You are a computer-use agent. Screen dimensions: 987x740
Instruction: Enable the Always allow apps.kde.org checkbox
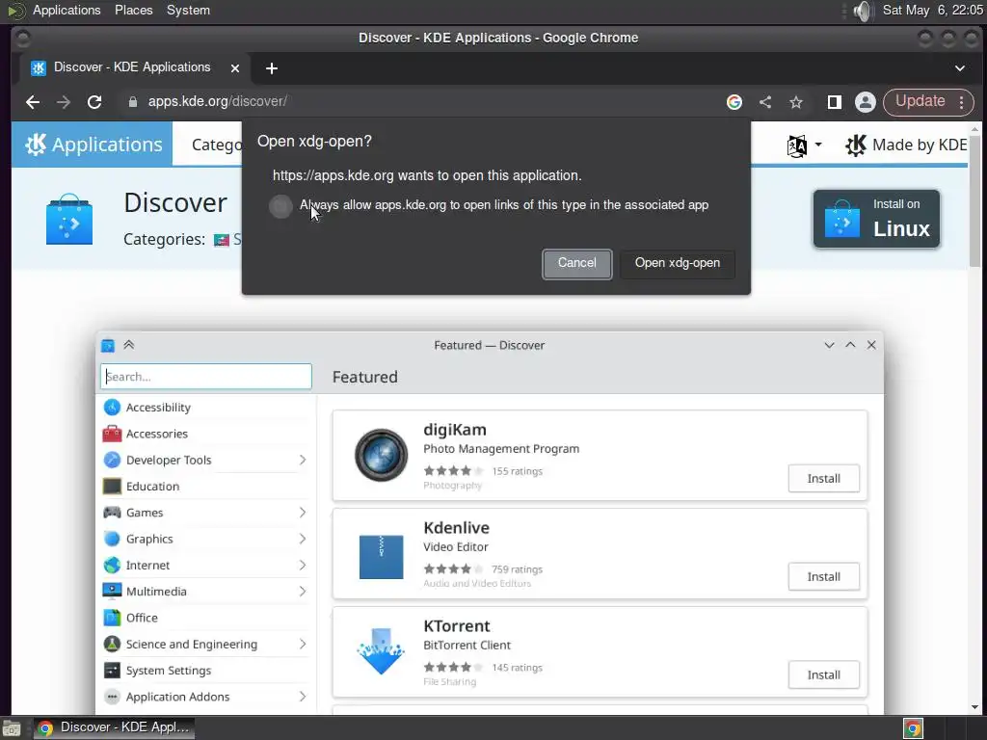(280, 206)
